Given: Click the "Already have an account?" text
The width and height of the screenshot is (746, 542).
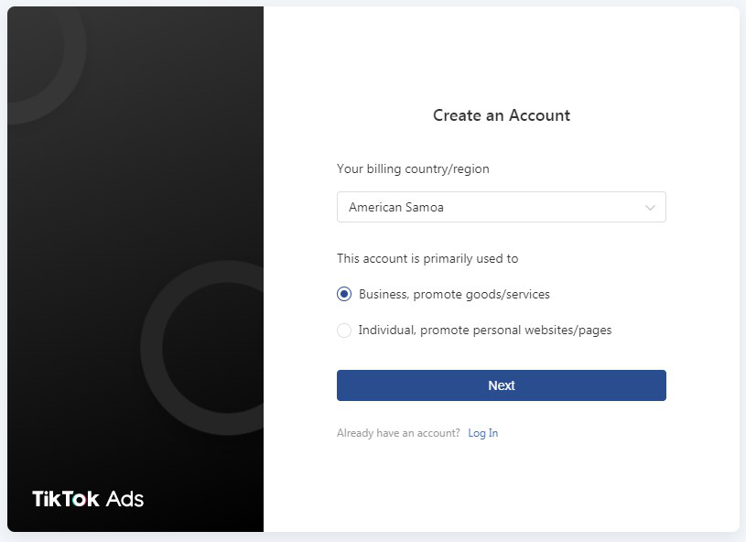Looking at the screenshot, I should 398,433.
